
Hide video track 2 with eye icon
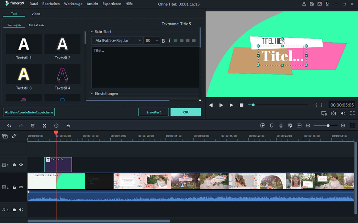(21, 165)
